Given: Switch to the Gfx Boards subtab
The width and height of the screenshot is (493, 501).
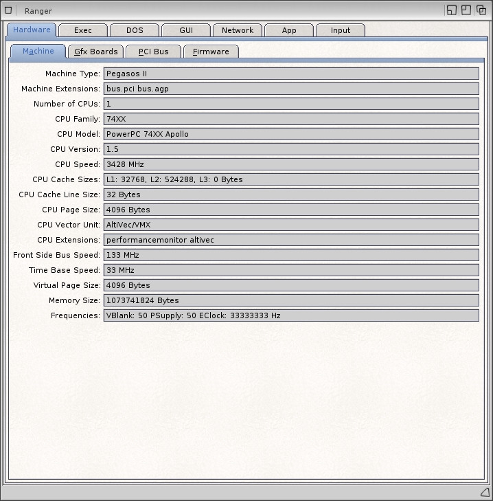Looking at the screenshot, I should (x=95, y=52).
